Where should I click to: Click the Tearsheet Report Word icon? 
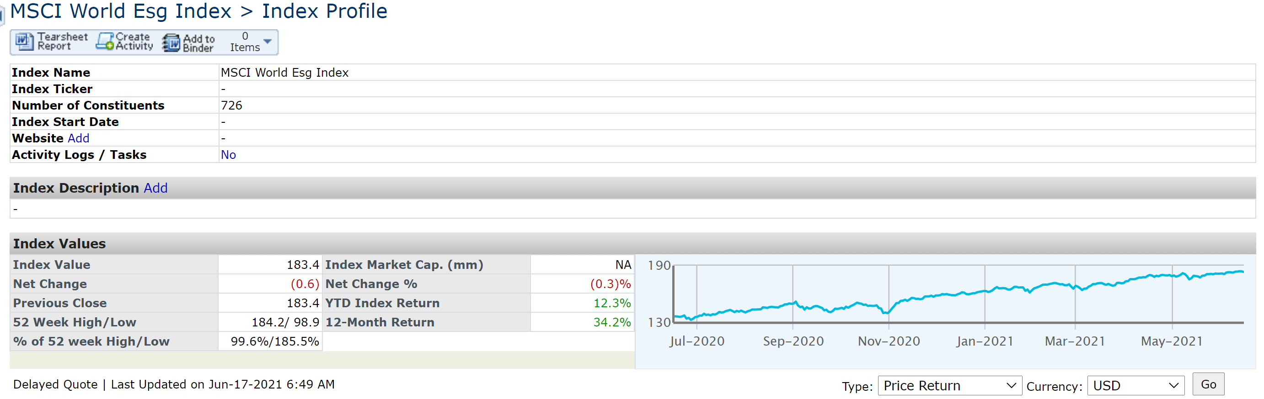pos(24,42)
